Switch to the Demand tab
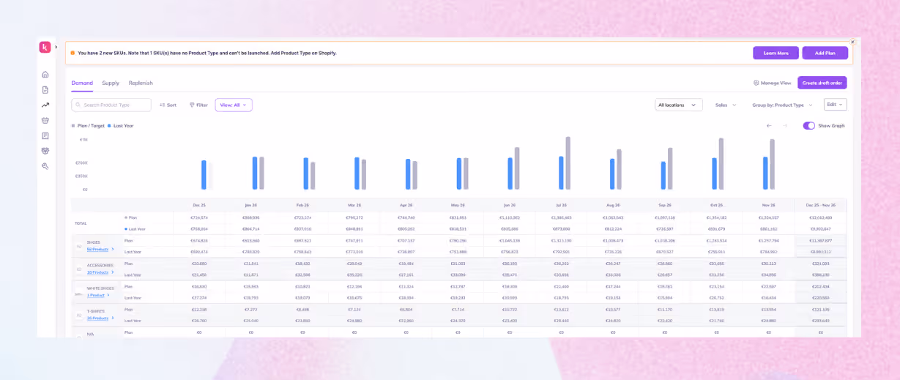 (x=82, y=83)
